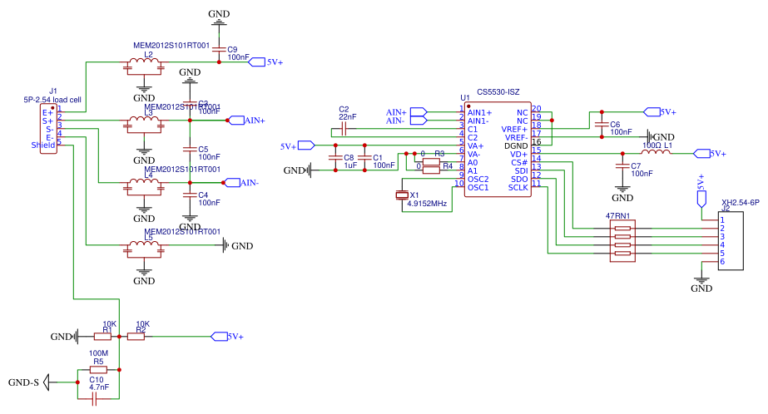Select the U1 CS5530-ISZ chip body
This screenshot has height=414, width=768.
497,150
